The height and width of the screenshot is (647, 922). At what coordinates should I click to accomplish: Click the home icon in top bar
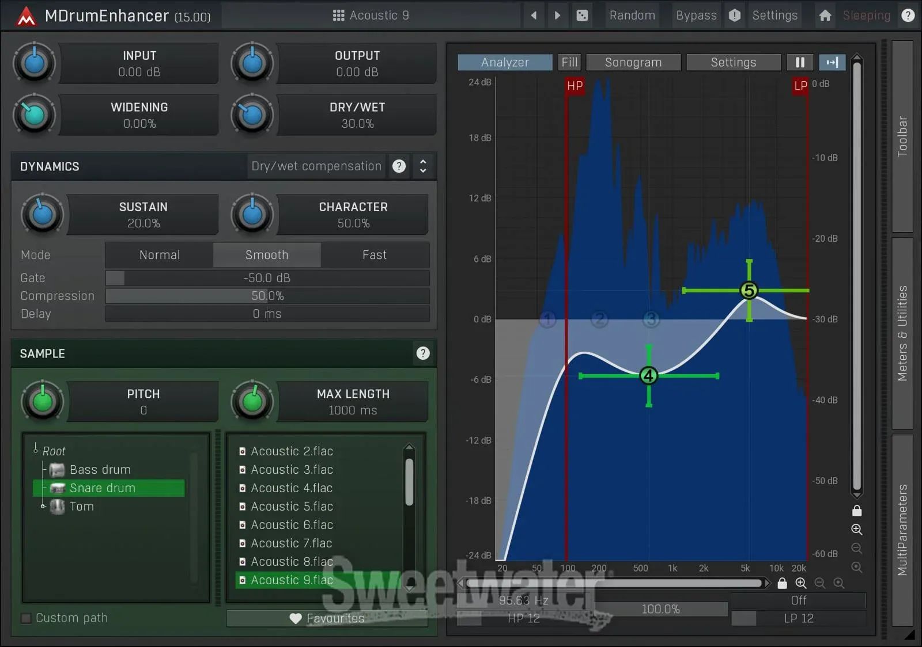point(825,16)
